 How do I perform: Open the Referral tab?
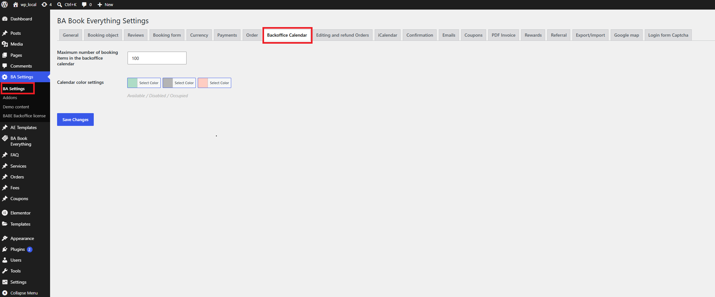(558, 35)
